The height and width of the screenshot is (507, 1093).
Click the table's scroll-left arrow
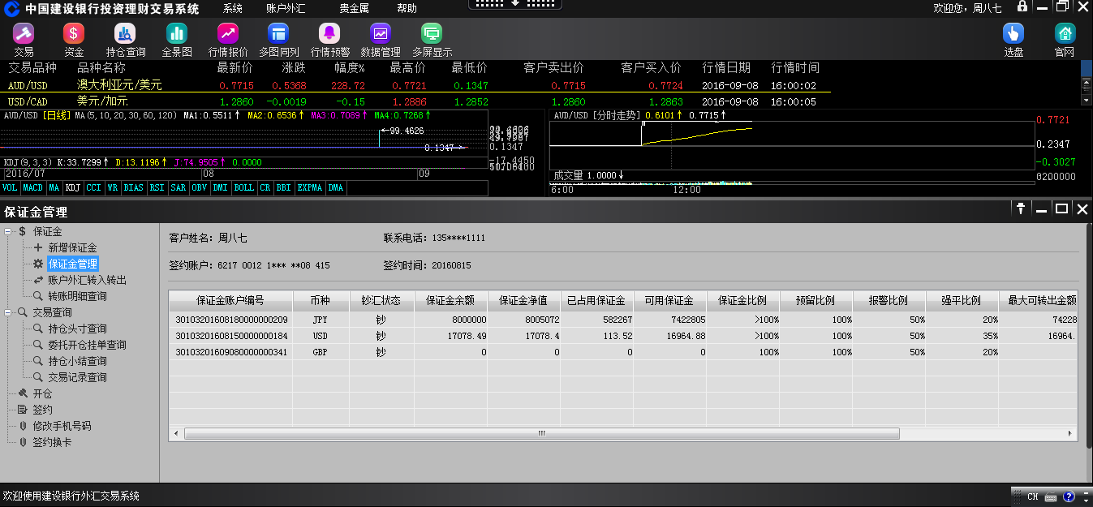175,434
